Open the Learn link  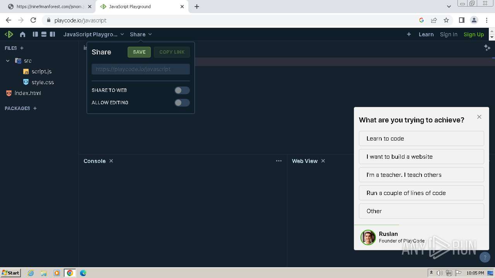(x=426, y=34)
